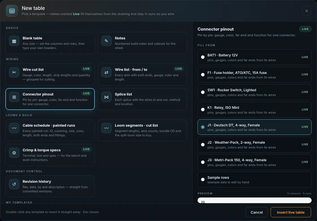317x221 pixels.
Task: Click the Wire list from/to arrows icon
Action: [106, 73]
